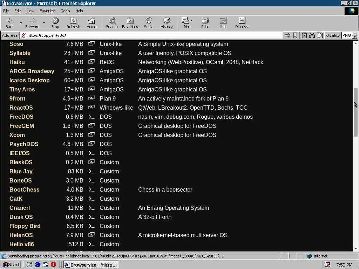Open the Icaros Desktop link
Screen dimensions: 359x269
(29, 80)
